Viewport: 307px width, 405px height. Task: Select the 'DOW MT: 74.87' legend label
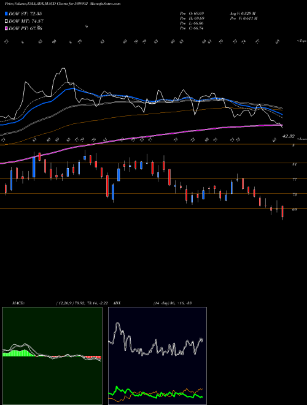26,21
